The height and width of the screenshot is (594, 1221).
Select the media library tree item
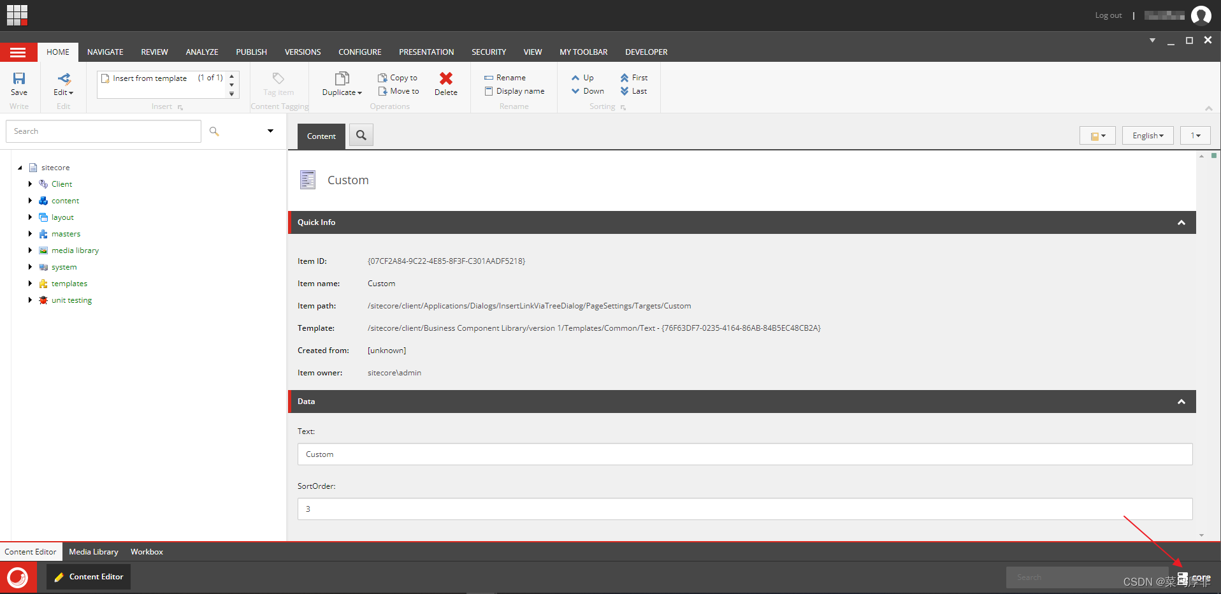point(75,250)
